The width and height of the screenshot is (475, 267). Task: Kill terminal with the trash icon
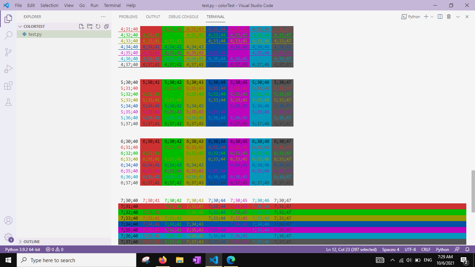[x=449, y=17]
